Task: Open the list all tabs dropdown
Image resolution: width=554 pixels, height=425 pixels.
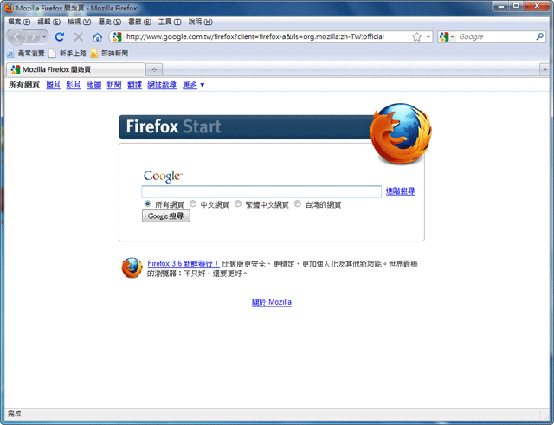Action: click(545, 69)
